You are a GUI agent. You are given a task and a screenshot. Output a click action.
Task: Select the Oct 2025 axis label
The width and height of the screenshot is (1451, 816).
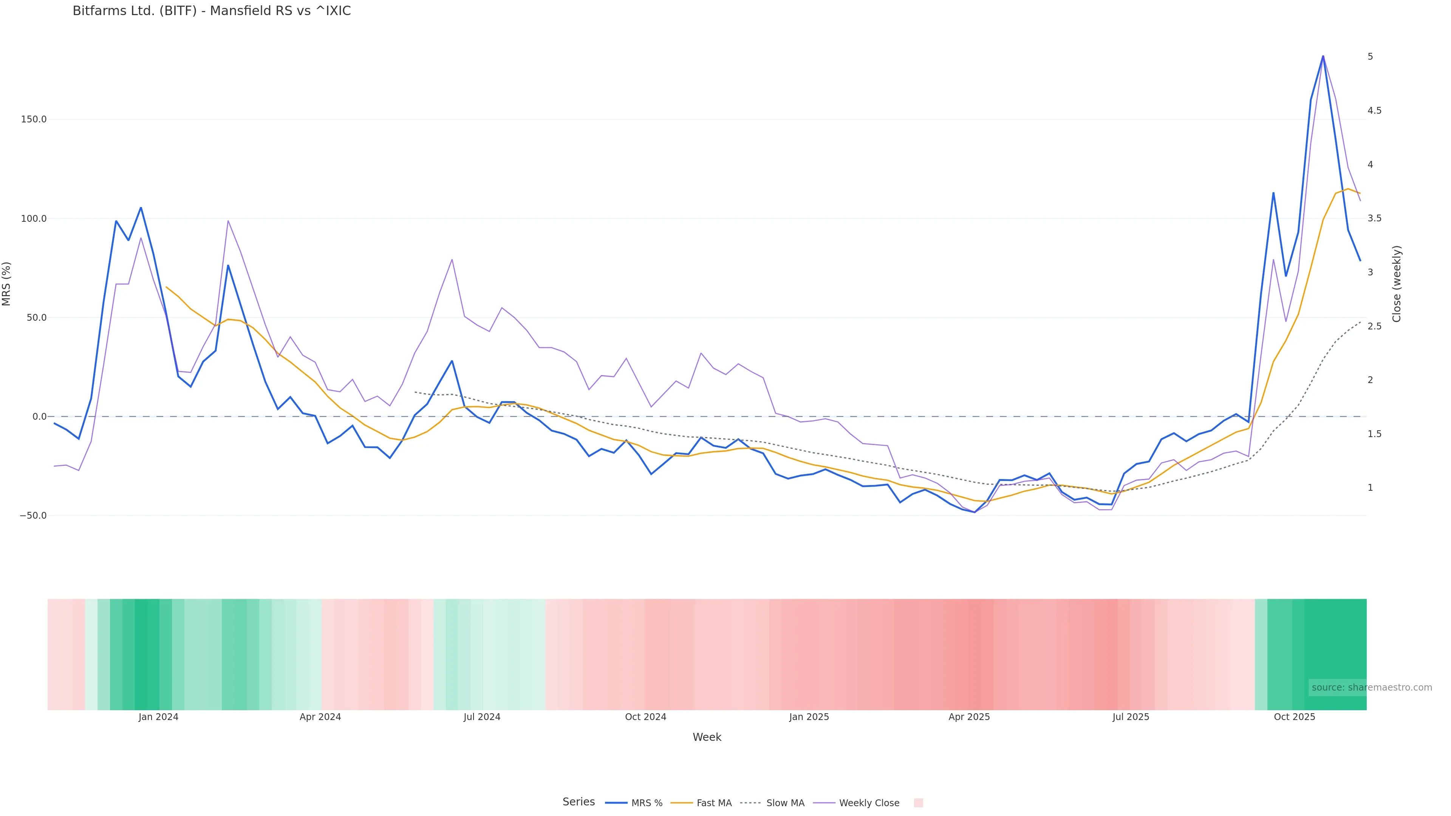1295,717
